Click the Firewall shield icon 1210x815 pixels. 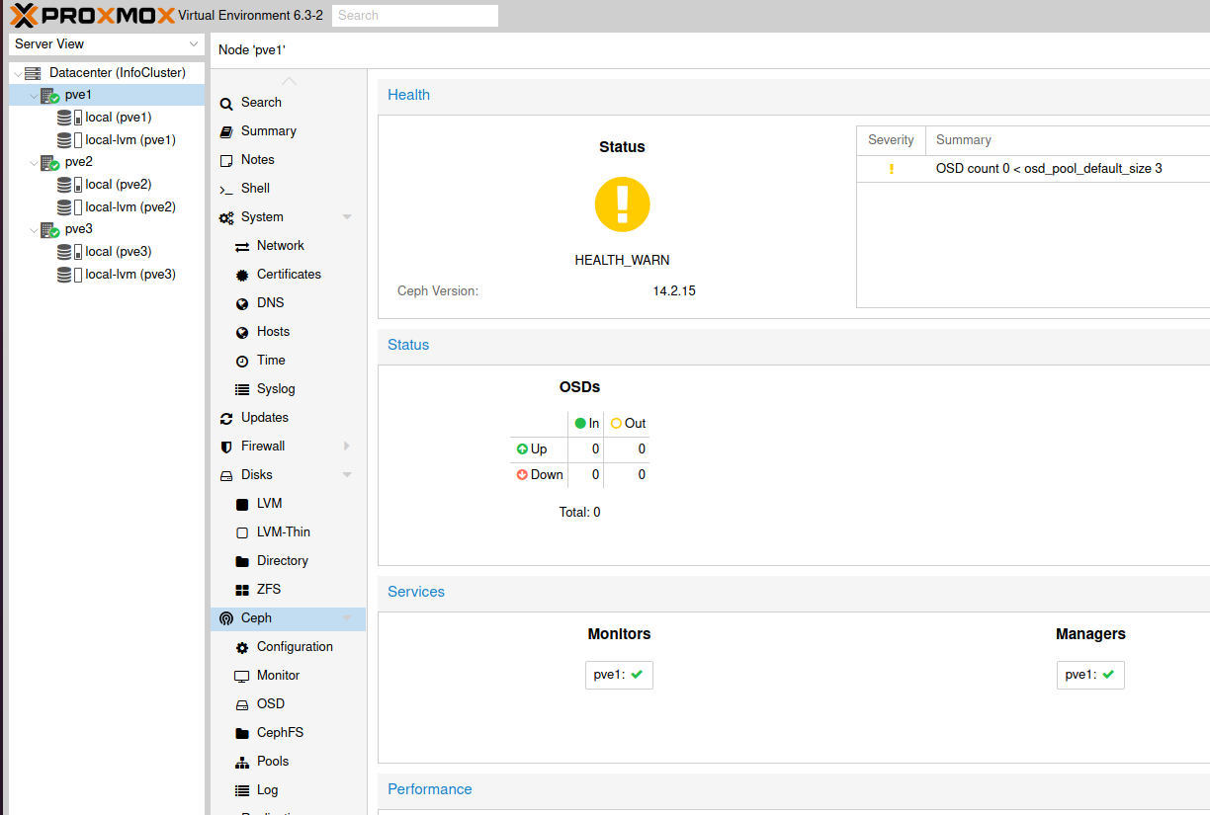(x=226, y=447)
